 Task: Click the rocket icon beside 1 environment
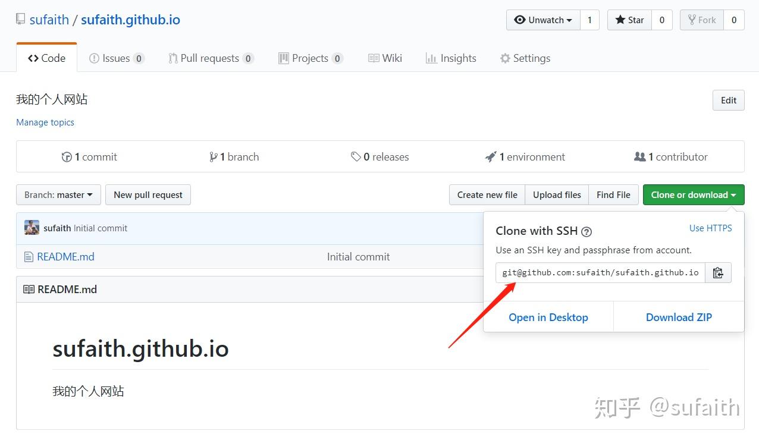pos(491,157)
